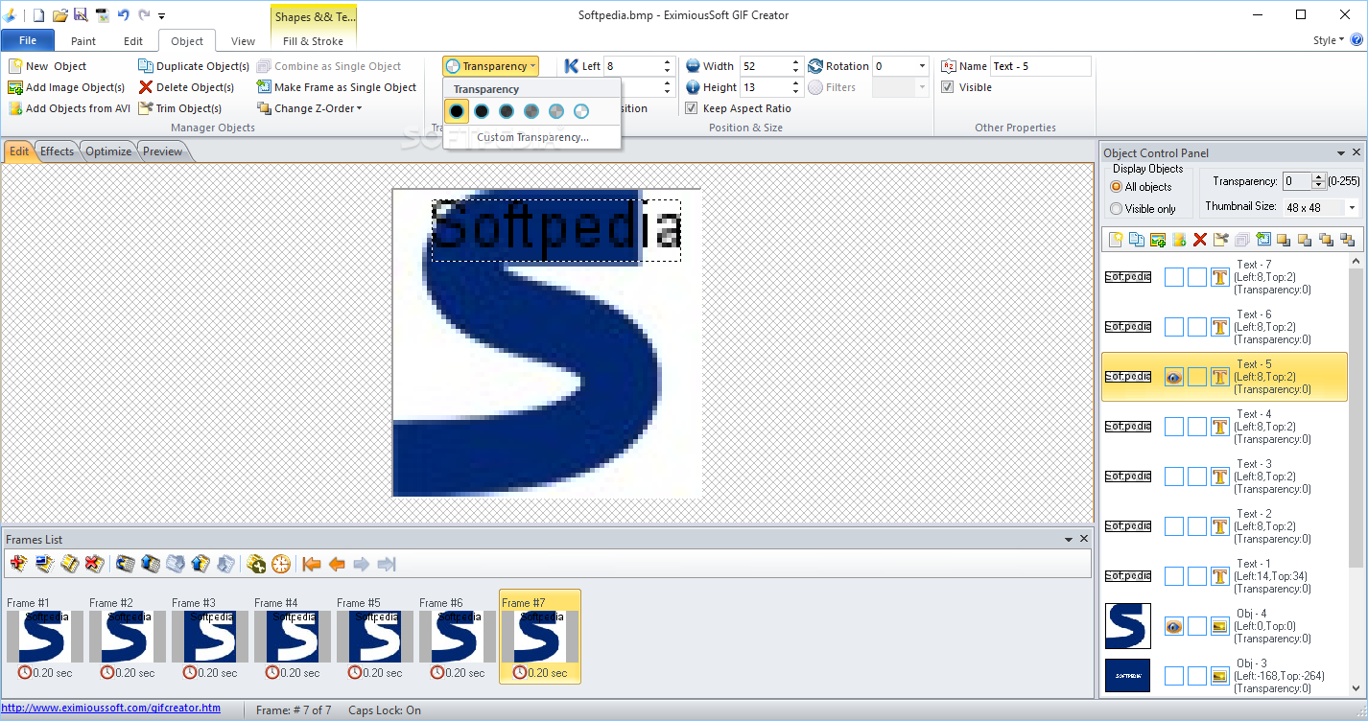Switch to the Optimize workspace tab

pyautogui.click(x=108, y=151)
